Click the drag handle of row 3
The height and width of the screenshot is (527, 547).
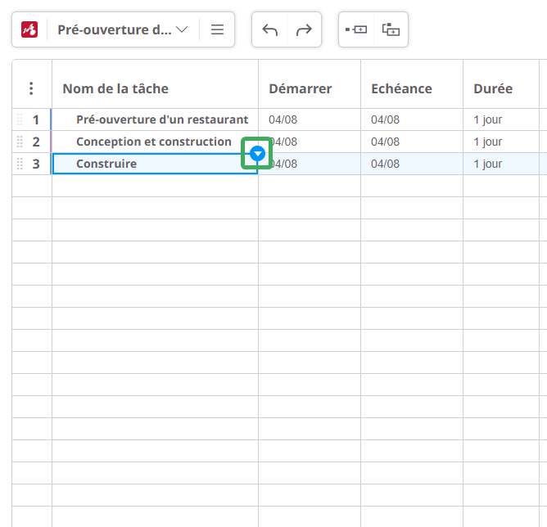tap(20, 164)
